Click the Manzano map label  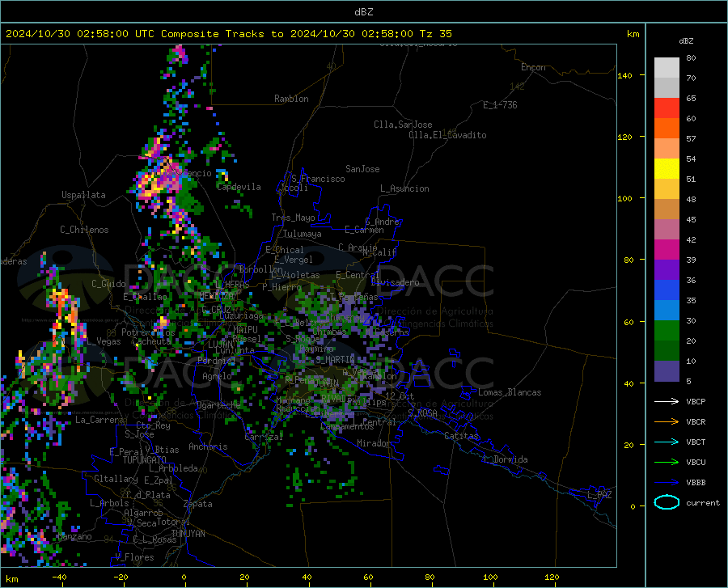[x=74, y=536]
